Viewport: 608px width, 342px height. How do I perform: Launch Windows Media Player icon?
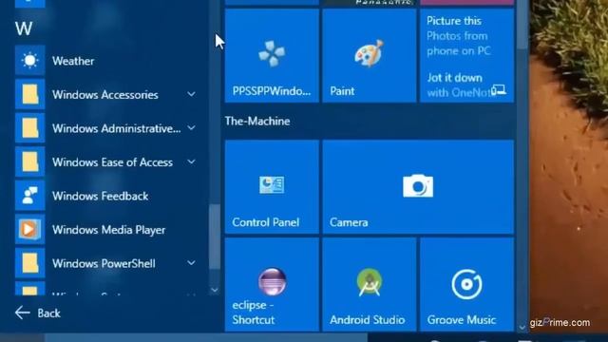pyautogui.click(x=29, y=229)
